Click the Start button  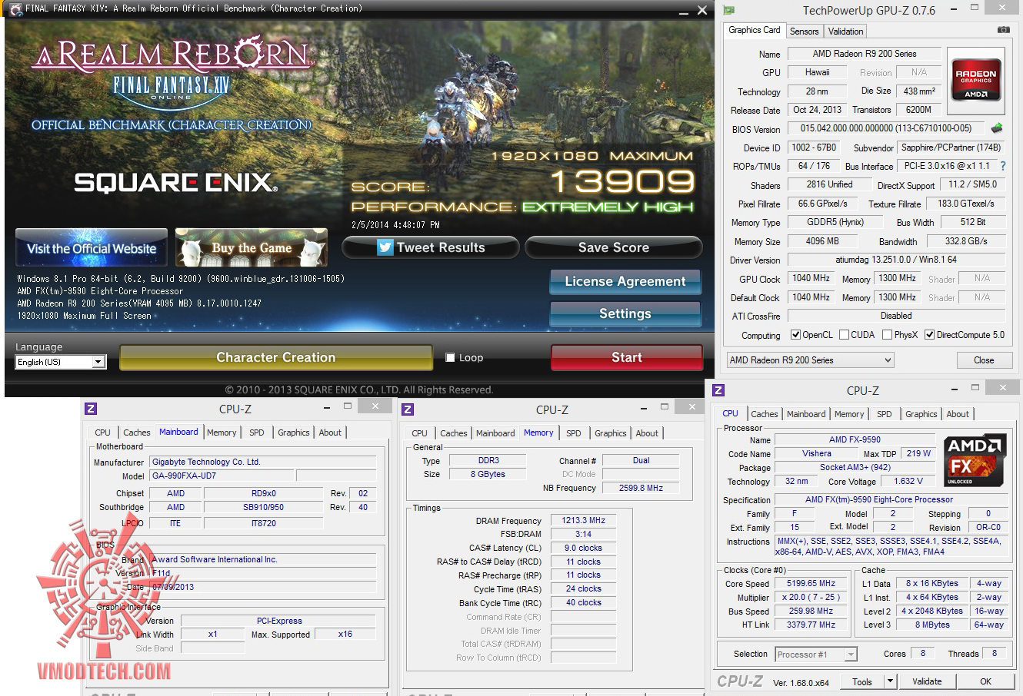(627, 357)
